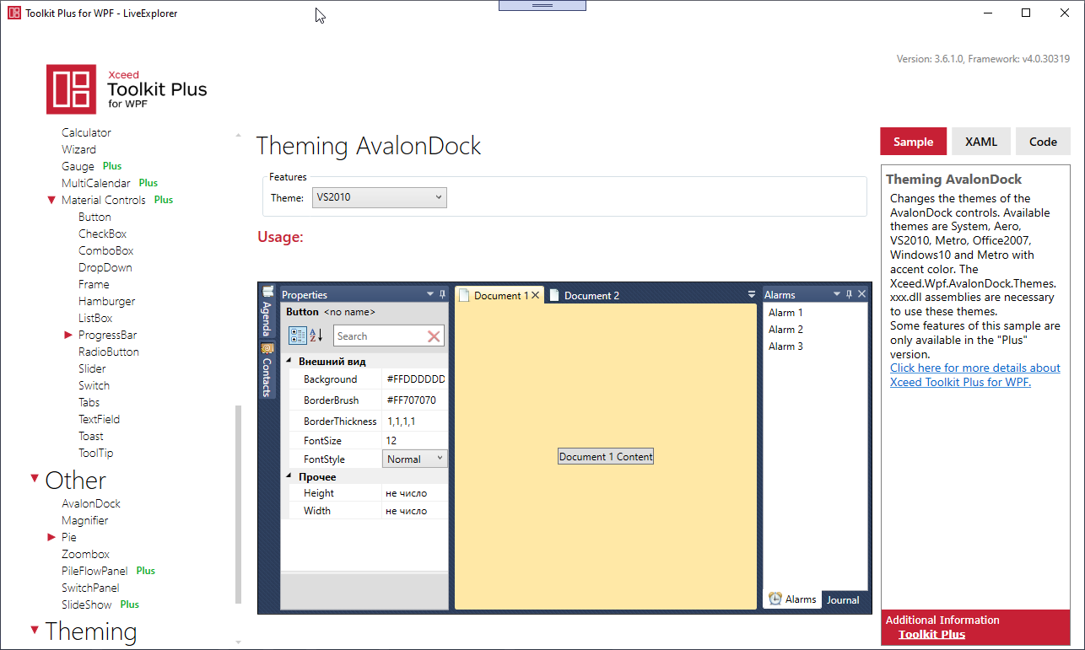Click the Xceed Toolkit Plus logo
The image size is (1085, 650).
pos(127,89)
